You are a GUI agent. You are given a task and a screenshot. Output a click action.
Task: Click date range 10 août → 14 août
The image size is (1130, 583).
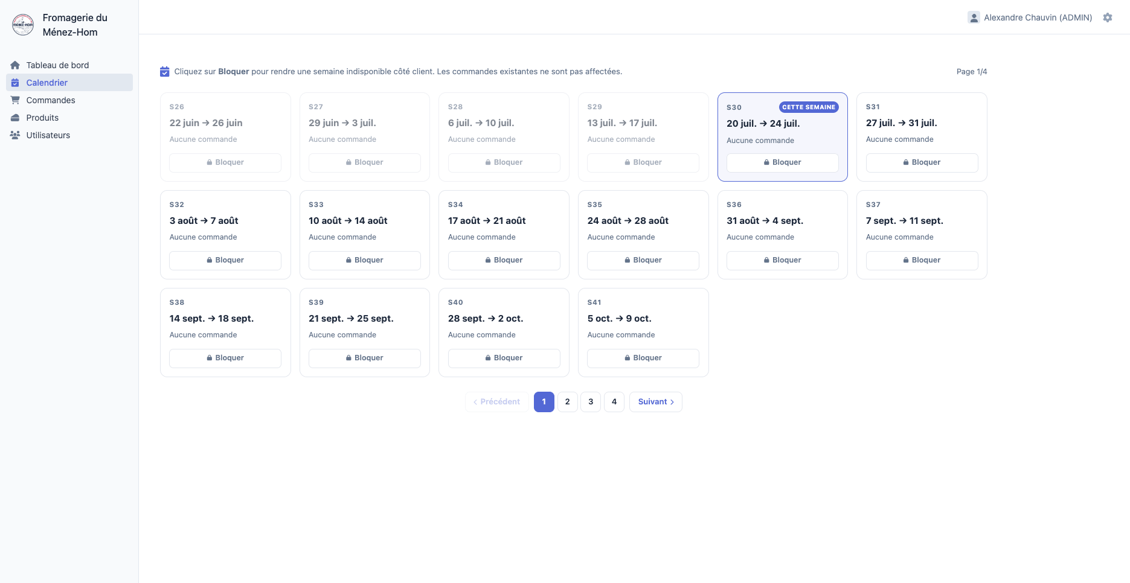348,221
